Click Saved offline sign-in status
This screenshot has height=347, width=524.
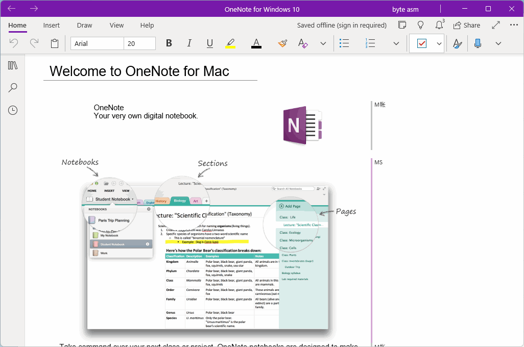(x=342, y=26)
